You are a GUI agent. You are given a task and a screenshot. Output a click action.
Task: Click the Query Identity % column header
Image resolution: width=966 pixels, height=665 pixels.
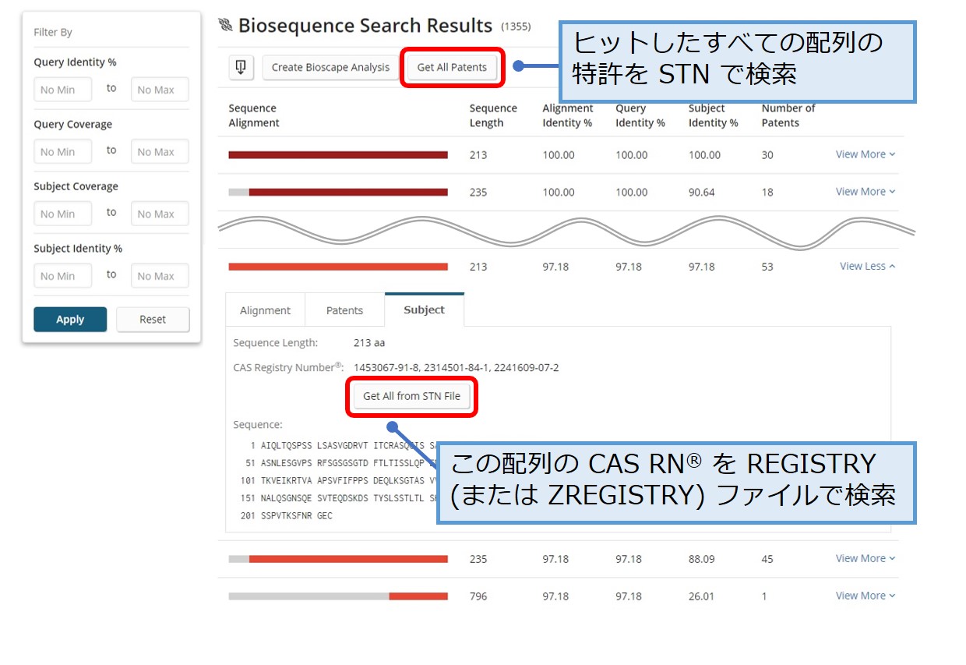[640, 115]
